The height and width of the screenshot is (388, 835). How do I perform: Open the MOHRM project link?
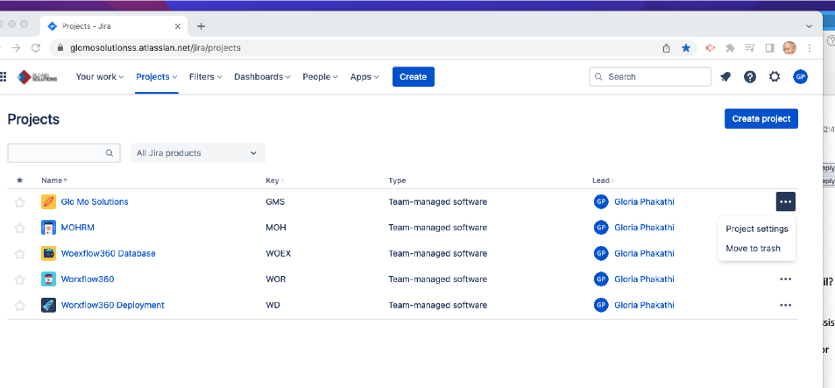[x=78, y=227]
